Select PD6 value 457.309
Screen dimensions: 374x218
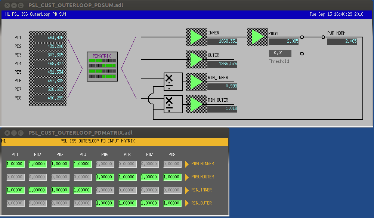tap(49, 81)
